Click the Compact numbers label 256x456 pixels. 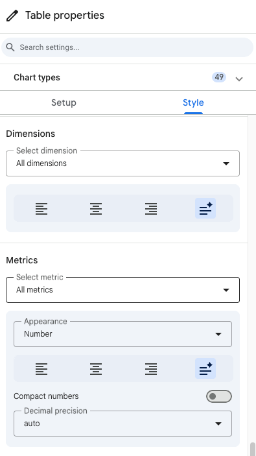coord(46,396)
